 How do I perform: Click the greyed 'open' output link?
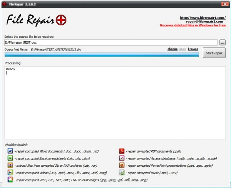point(182,49)
